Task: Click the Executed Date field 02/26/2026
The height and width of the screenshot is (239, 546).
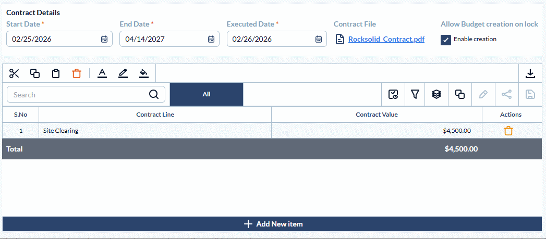Action: (x=276, y=39)
